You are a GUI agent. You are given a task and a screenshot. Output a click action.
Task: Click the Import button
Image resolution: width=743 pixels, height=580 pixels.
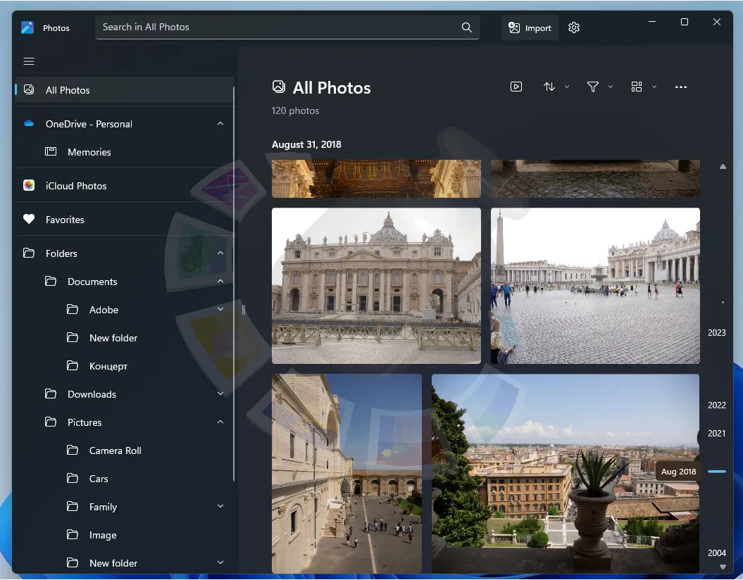(530, 28)
